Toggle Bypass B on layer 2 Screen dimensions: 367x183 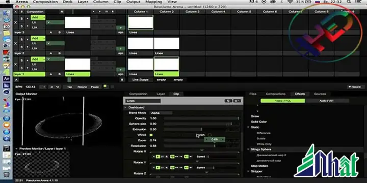coord(22,40)
